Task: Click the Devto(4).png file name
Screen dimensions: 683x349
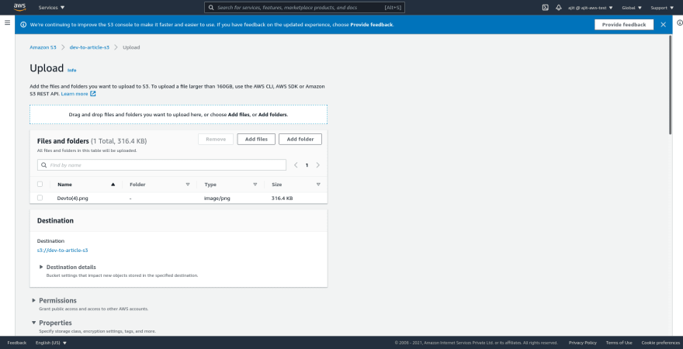Action: (73, 198)
